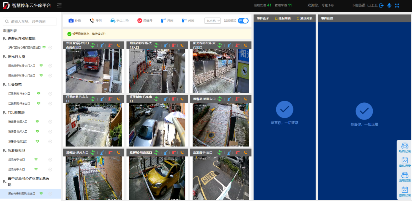Click the 补拍 camera snapshot icon
Viewport: 412px width, 201px height.
tap(71, 21)
